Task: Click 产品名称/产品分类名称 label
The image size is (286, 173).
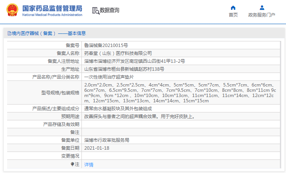Action: pyautogui.click(x=56, y=77)
